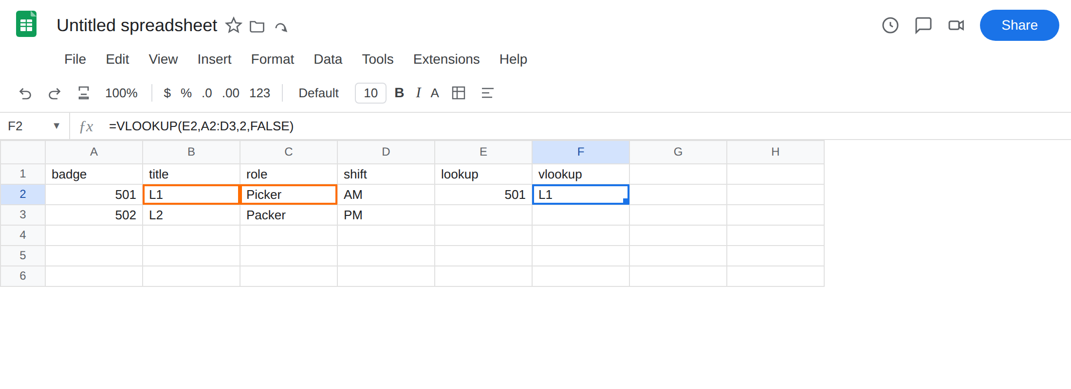Select cell containing 'shift'
The image size is (1071, 389).
pos(386,174)
